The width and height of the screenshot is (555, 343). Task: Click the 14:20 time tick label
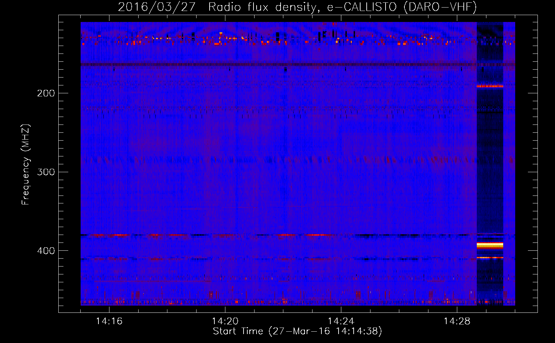pos(225,321)
